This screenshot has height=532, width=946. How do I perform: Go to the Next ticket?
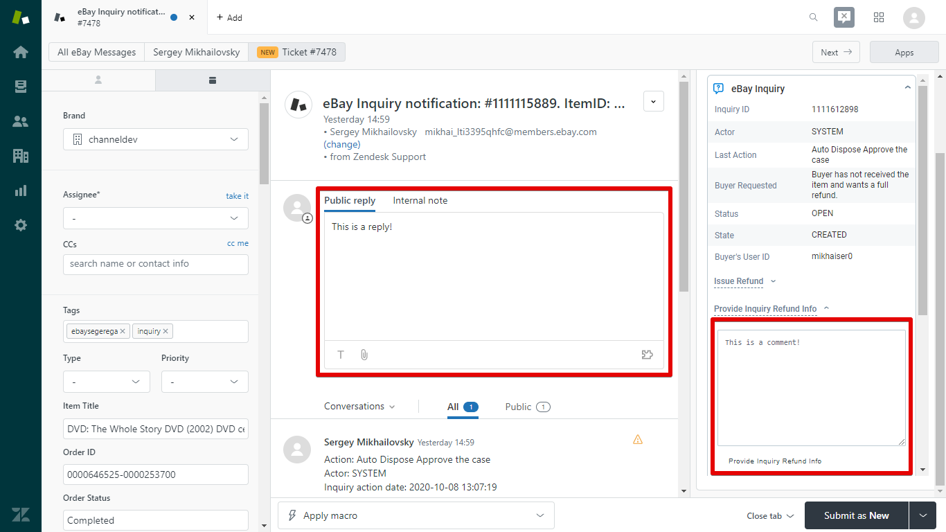tap(836, 52)
